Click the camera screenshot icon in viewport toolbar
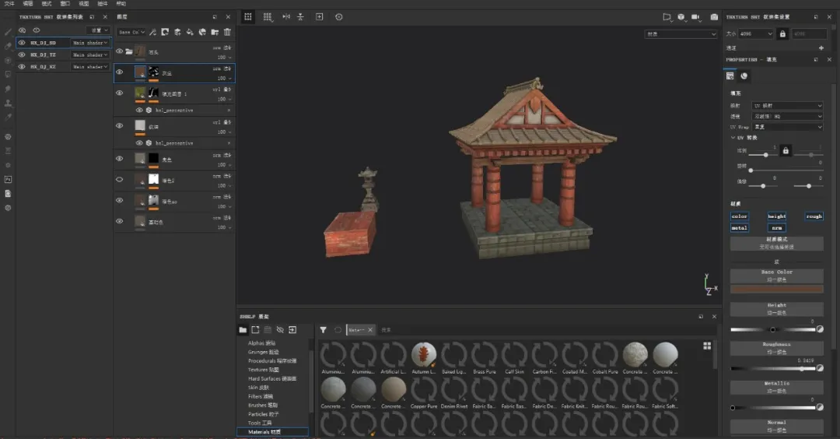The width and height of the screenshot is (840, 439). [714, 16]
